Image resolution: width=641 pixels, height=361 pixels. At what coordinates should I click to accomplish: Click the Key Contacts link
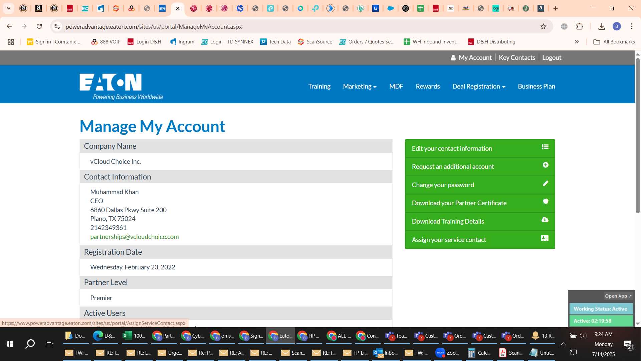[517, 57]
